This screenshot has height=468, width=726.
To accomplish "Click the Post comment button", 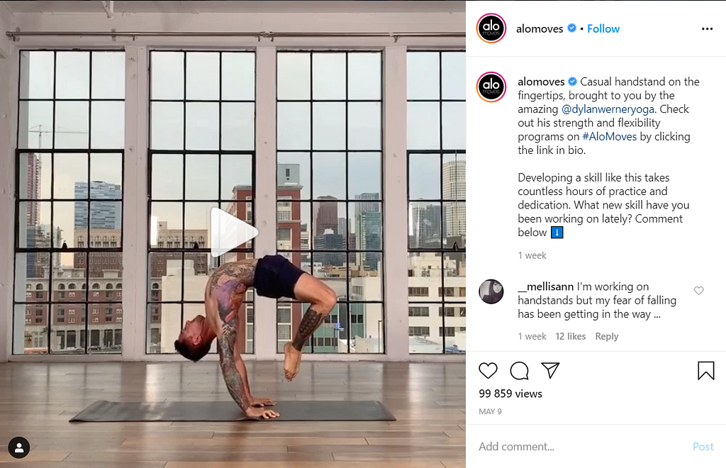I will (703, 447).
